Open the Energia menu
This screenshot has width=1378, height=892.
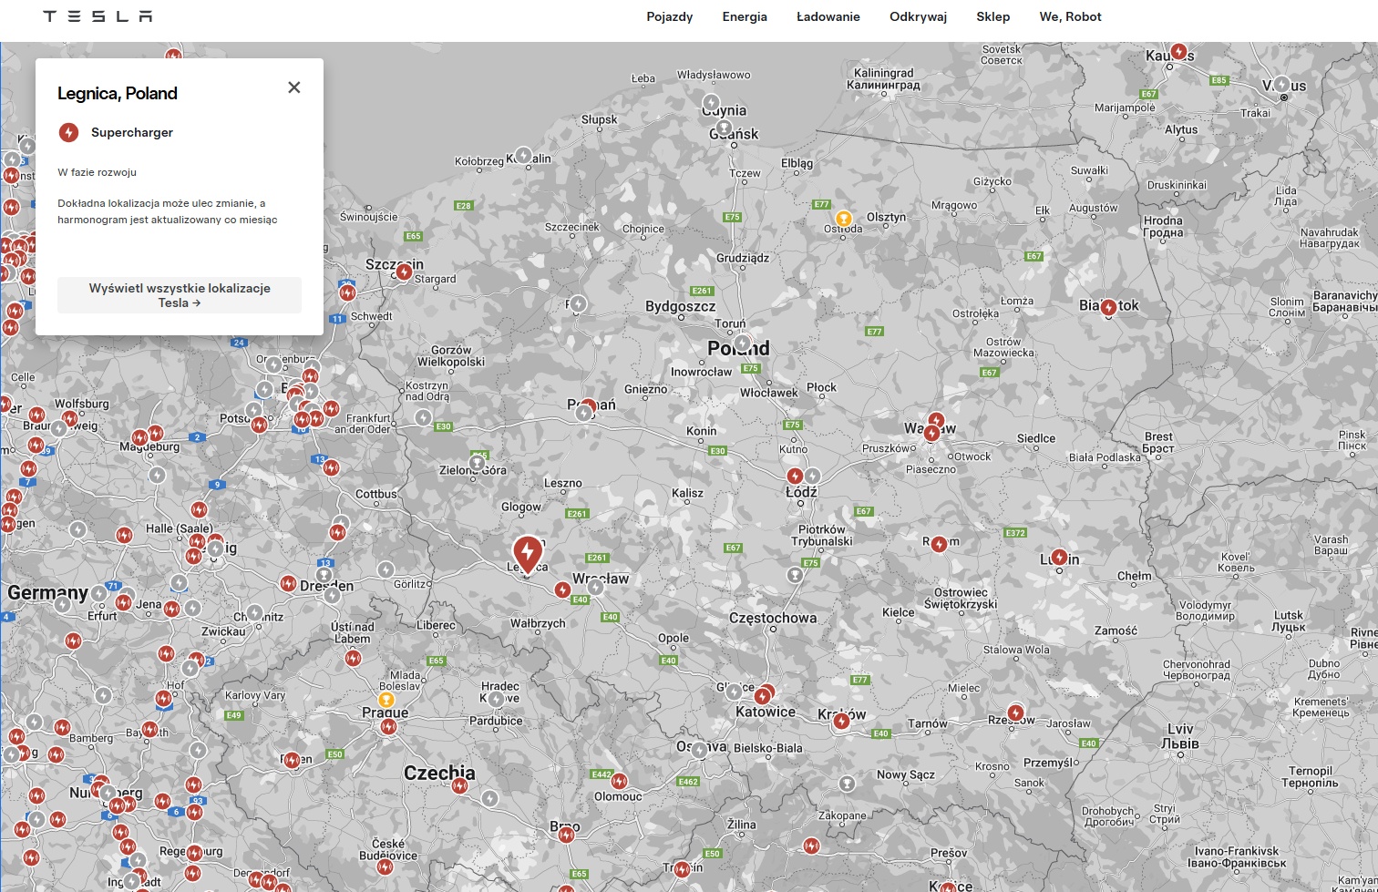tap(745, 16)
